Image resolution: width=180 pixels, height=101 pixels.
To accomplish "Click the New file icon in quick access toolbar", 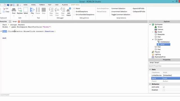I will [x=5, y=5].
